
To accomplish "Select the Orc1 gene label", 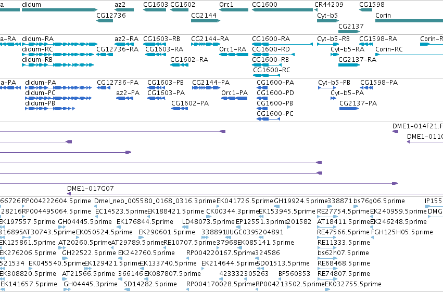I will (x=226, y=5).
